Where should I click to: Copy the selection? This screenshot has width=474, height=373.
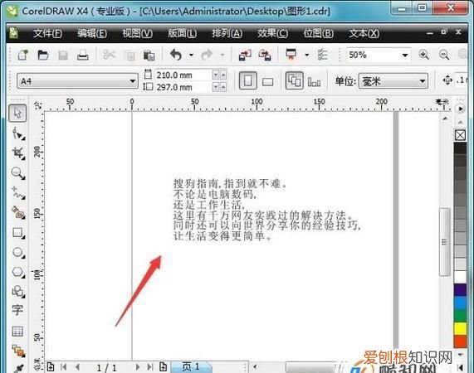[x=130, y=56]
